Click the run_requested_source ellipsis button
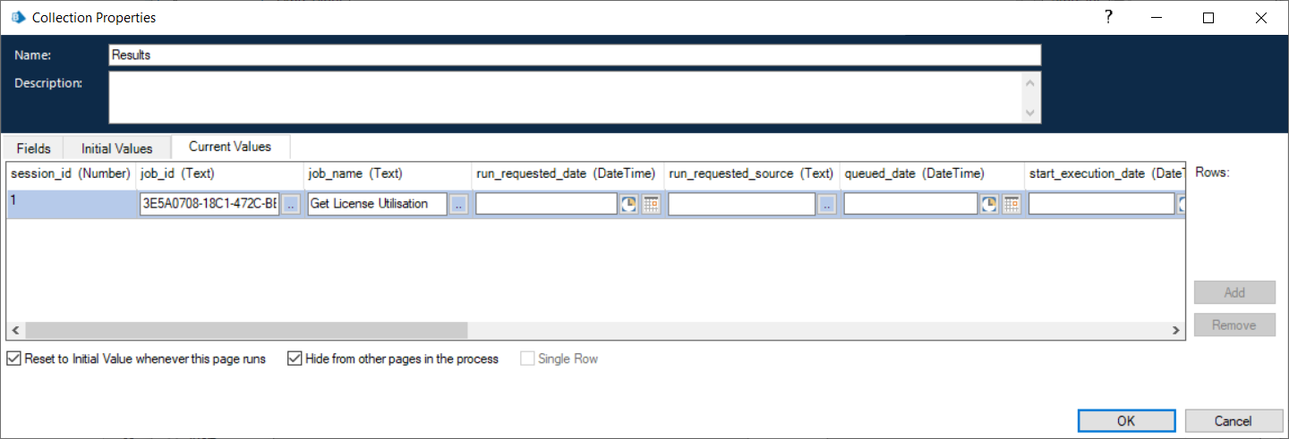 pos(827,204)
